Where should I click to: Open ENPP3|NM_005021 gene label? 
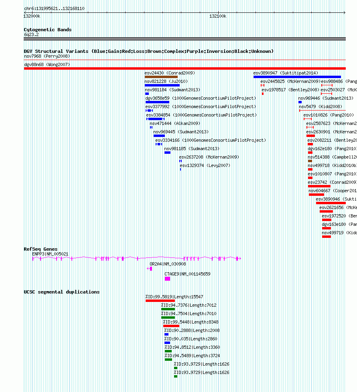click(50, 254)
